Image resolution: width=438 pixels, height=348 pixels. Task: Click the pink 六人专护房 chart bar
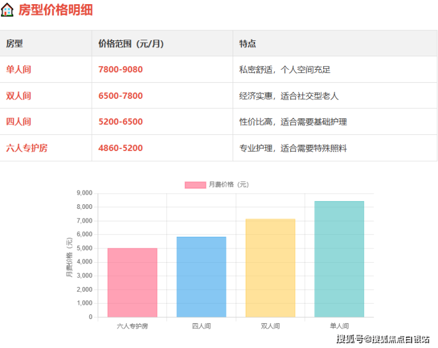pyautogui.click(x=132, y=283)
